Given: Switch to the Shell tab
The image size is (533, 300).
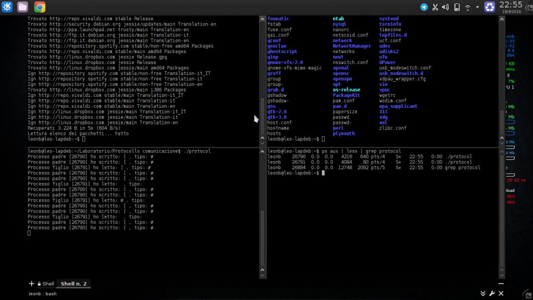Looking at the screenshot, I should pos(48,283).
